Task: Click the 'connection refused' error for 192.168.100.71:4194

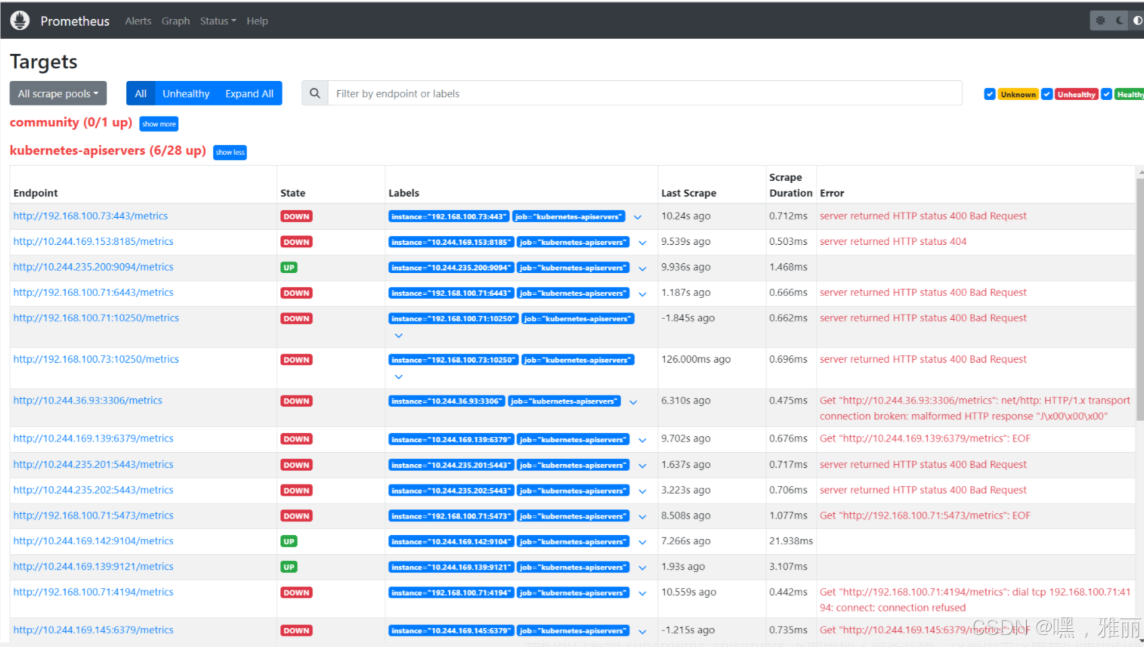Action: pos(975,600)
